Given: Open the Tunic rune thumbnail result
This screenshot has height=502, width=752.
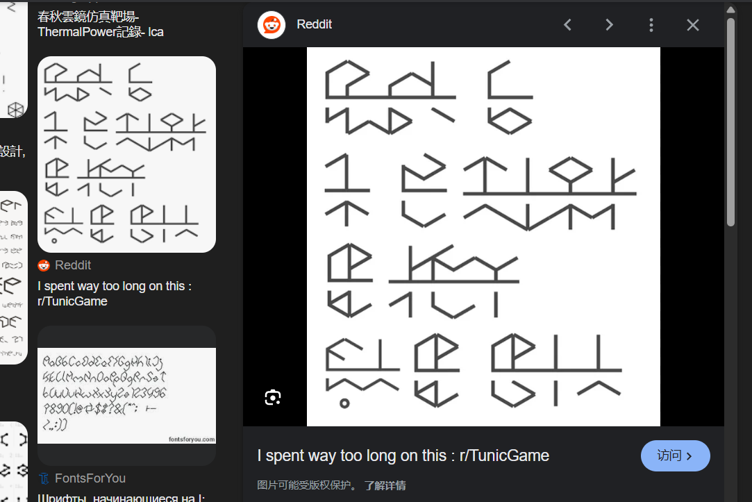Looking at the screenshot, I should pyautogui.click(x=126, y=154).
